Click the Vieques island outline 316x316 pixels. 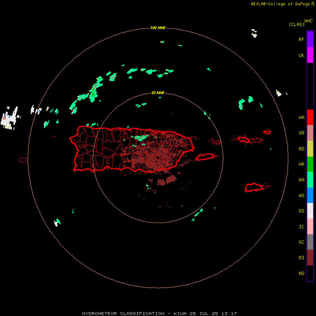tap(205, 157)
